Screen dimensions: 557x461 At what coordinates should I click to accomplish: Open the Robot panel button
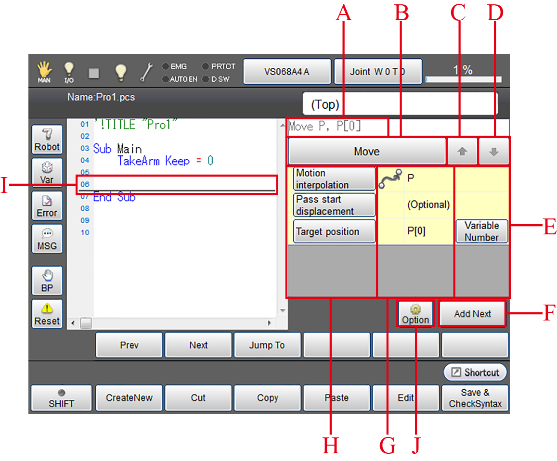[x=47, y=140]
